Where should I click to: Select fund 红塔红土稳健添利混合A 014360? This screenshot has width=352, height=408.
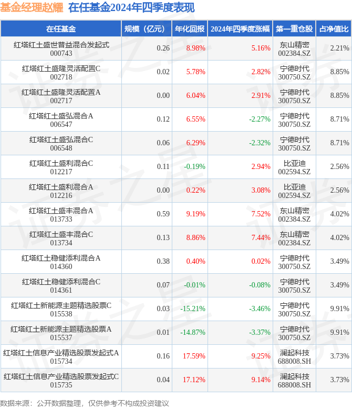[61, 262]
